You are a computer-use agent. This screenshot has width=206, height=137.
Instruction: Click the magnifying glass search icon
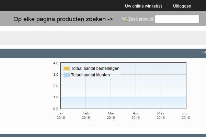[x=124, y=19]
